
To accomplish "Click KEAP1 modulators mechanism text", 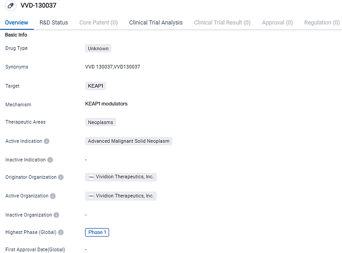I will [x=106, y=104].
